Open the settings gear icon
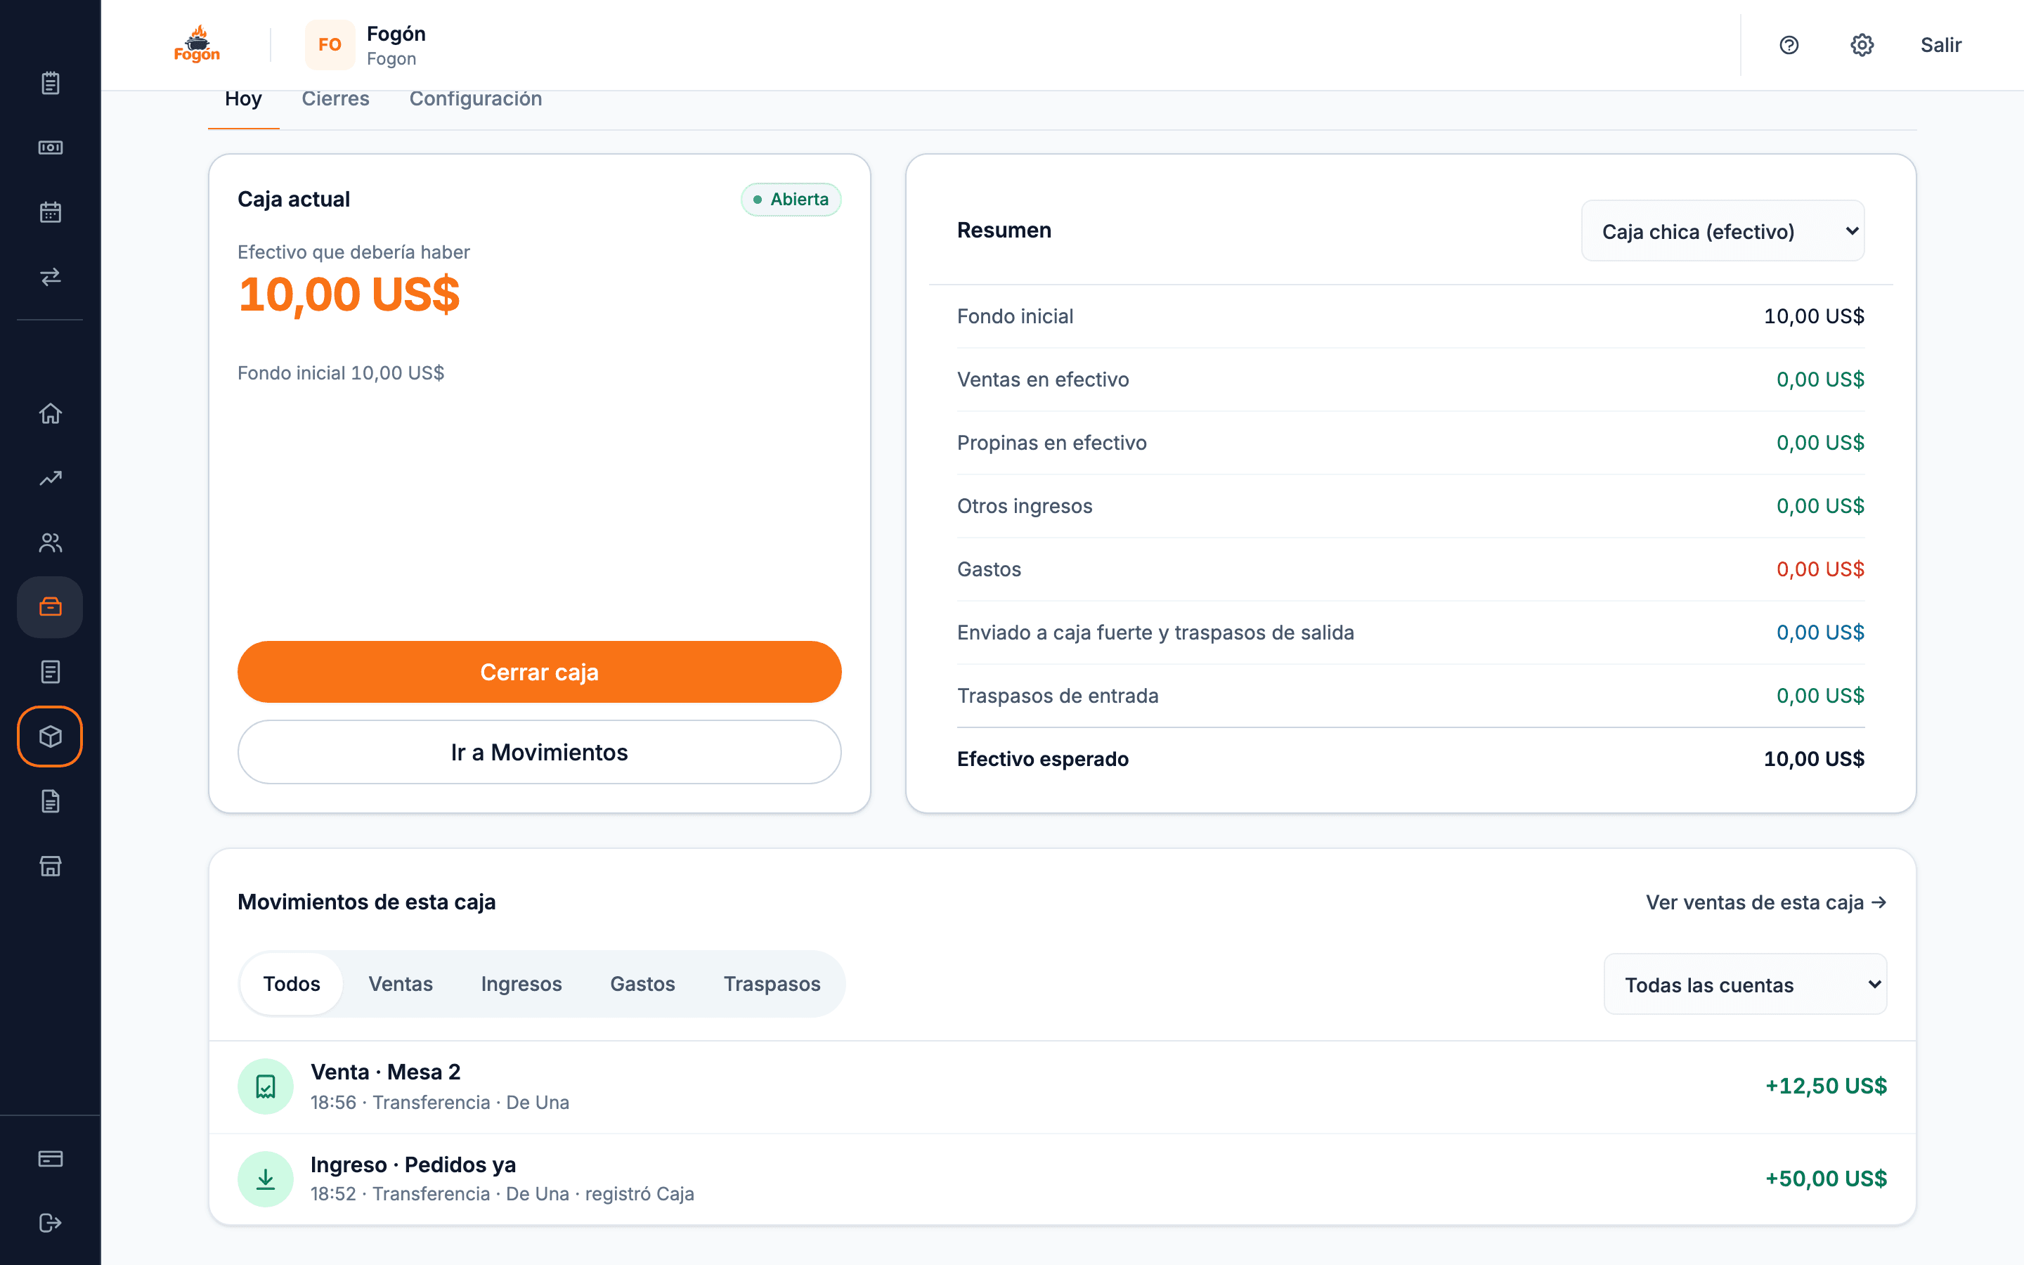This screenshot has height=1265, width=2024. (1862, 45)
